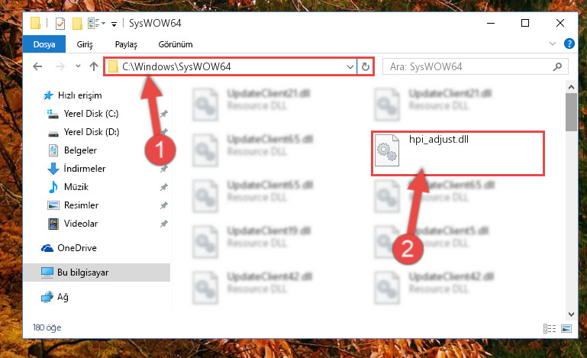This screenshot has width=587, height=358.
Task: Select the hpi_adjust.dll file
Action: 457,153
